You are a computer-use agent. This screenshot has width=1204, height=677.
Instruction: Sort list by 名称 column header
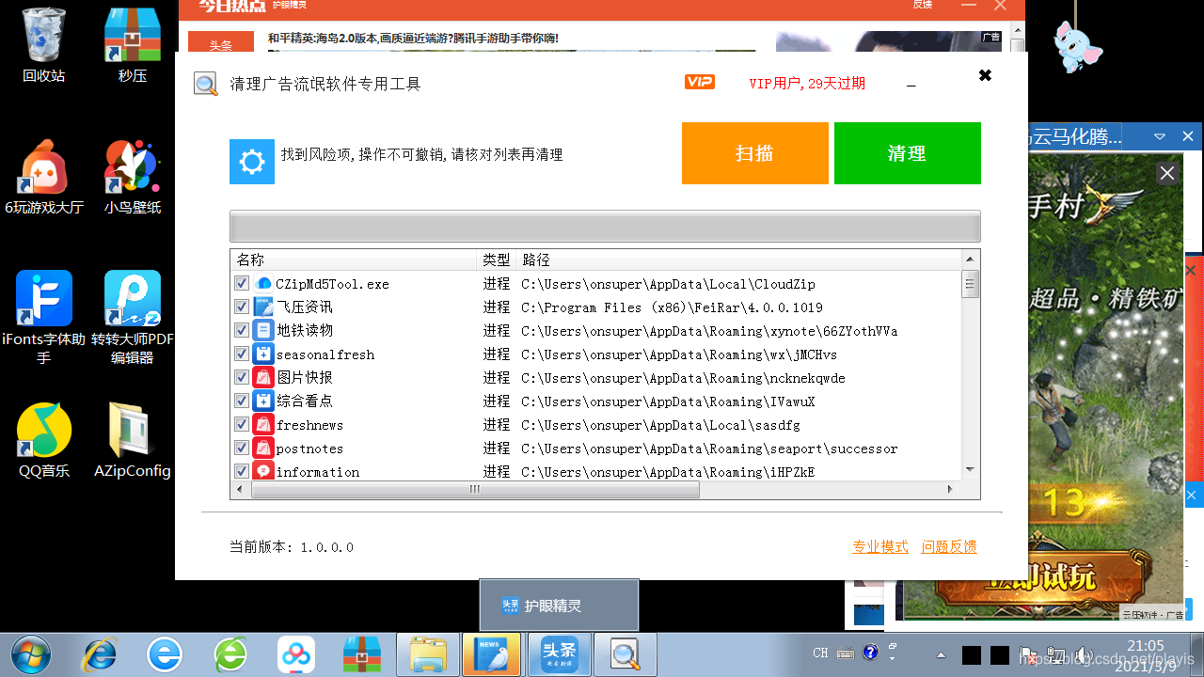[355, 260]
